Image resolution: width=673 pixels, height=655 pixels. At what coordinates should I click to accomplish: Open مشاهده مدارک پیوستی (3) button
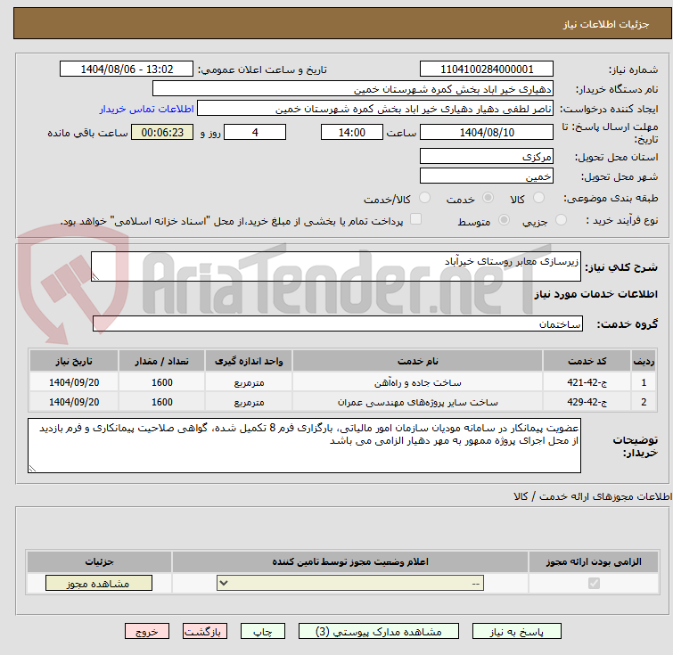(x=379, y=632)
